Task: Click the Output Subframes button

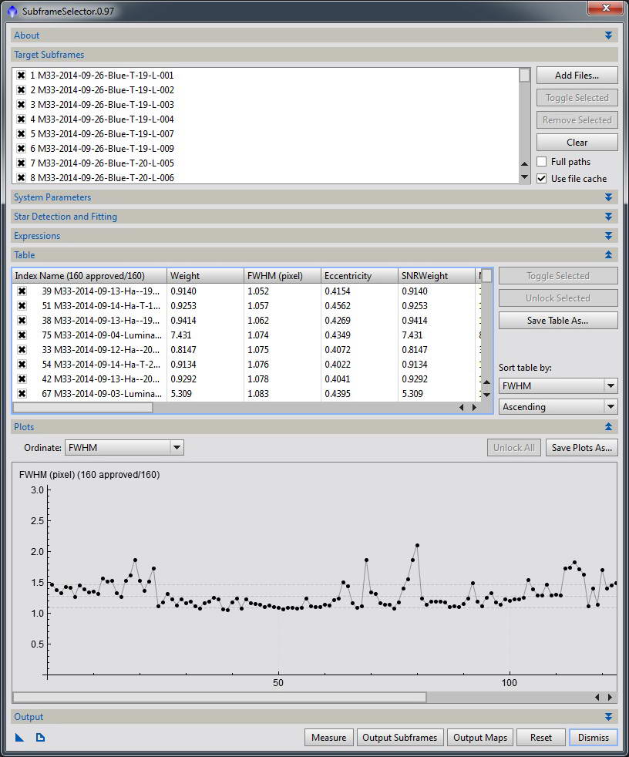Action: pos(399,738)
